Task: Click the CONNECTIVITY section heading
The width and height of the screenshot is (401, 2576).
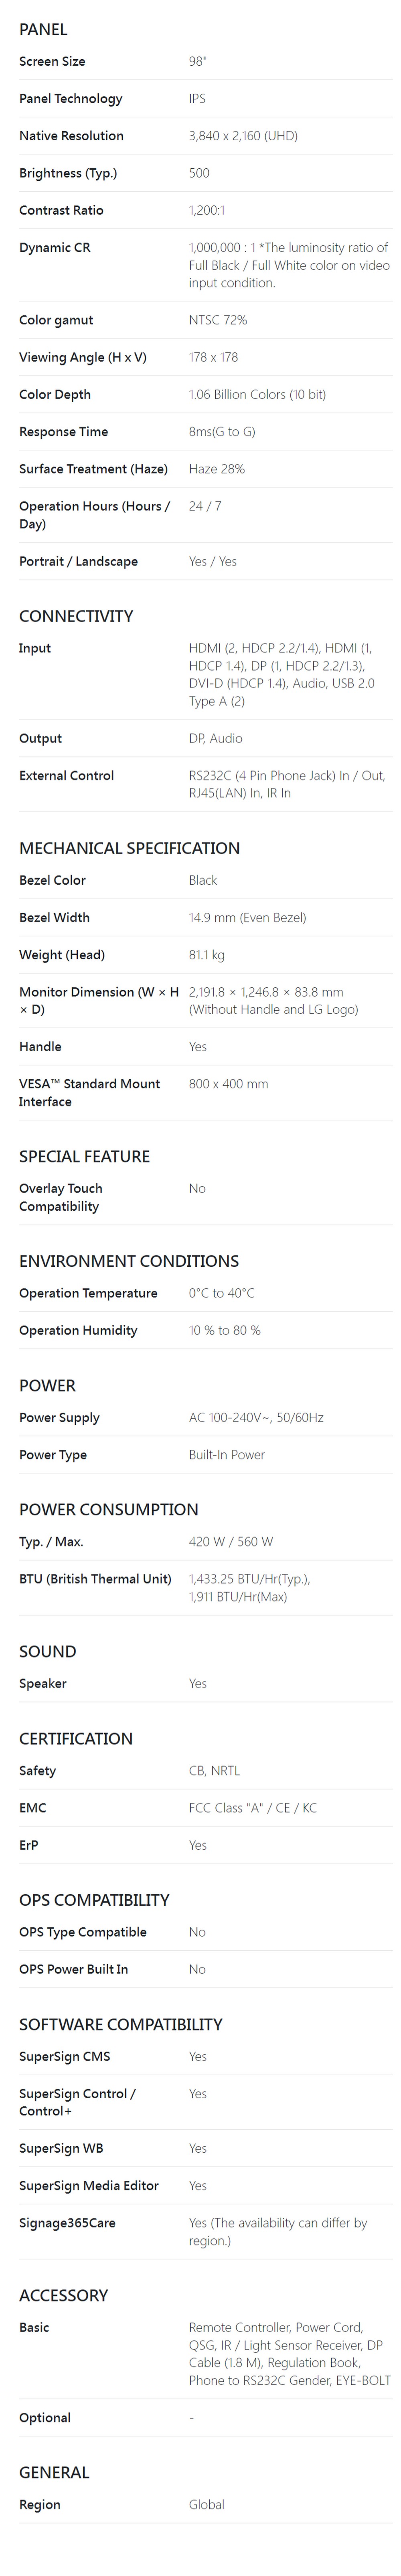Action: point(76,616)
